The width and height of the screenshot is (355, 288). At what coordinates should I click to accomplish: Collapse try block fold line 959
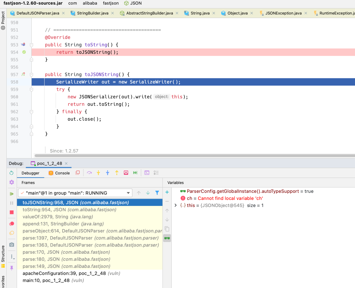point(32,90)
